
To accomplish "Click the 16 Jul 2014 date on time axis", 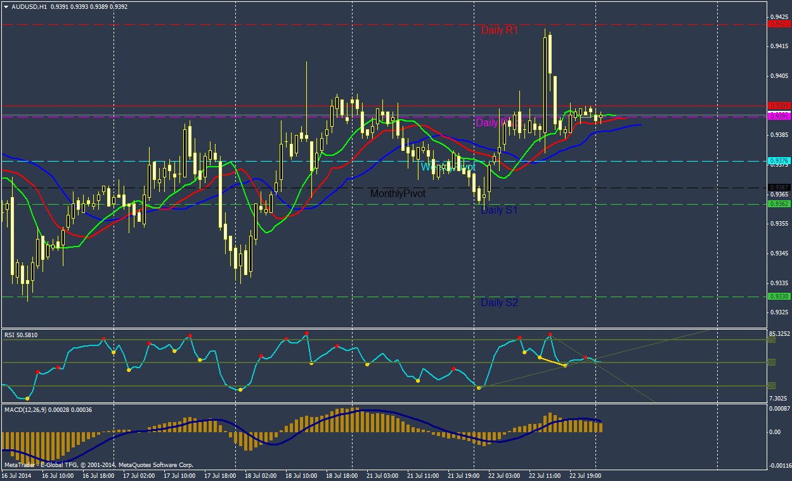I will [16, 475].
